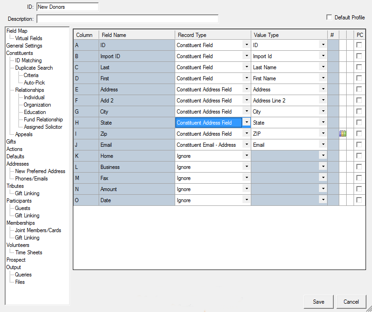Open General Settings in the sidebar

[24, 46]
